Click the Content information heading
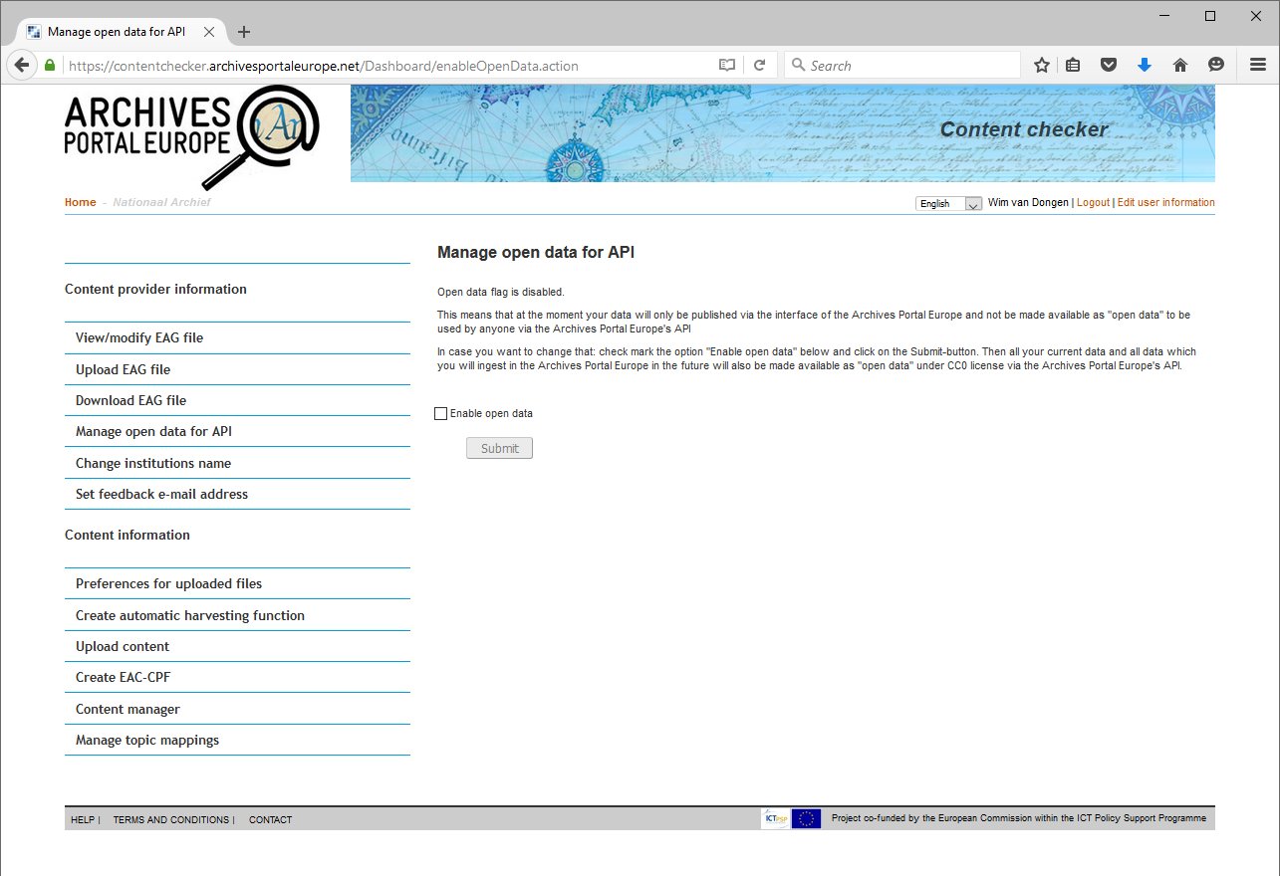Screen dimensions: 1280x876 pos(128,536)
